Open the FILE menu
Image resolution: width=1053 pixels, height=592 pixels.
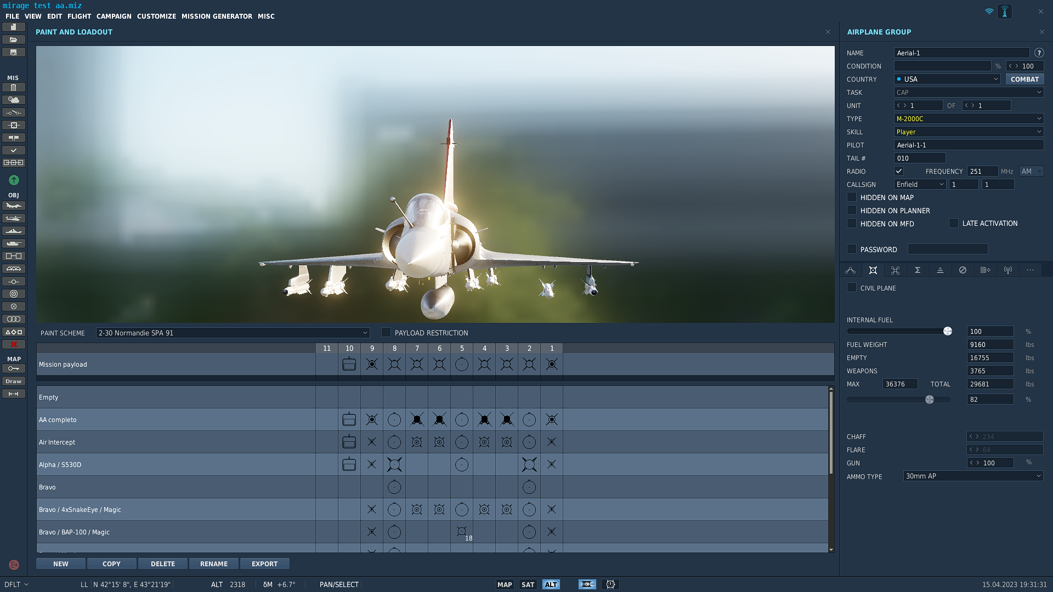[x=12, y=16]
